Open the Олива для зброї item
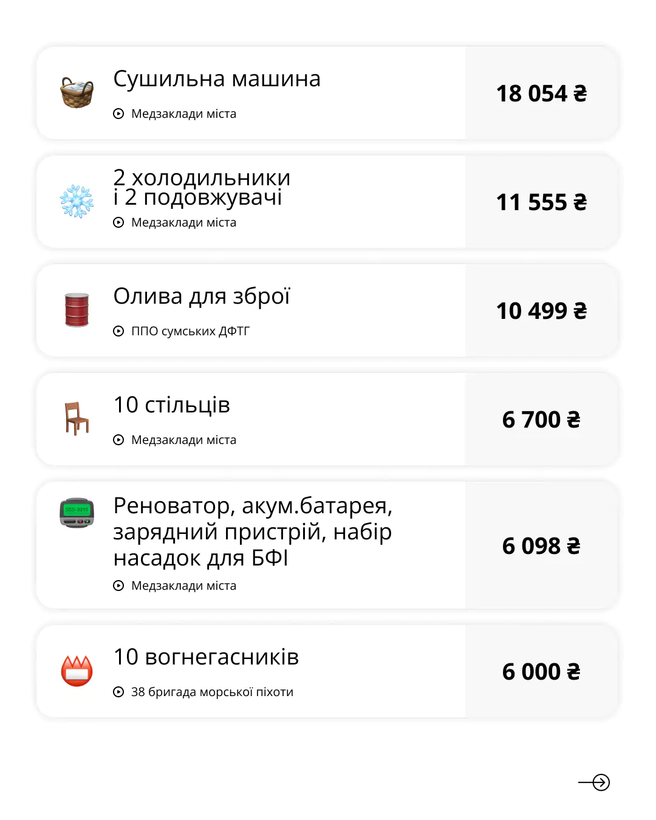Image resolution: width=656 pixels, height=820 pixels. pyautogui.click(x=202, y=296)
